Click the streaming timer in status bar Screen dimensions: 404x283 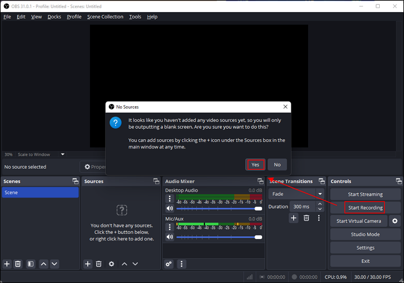272,277
